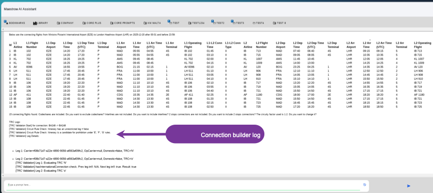Click the '04:40' connection time cell
433x193 pixels.
210,91
